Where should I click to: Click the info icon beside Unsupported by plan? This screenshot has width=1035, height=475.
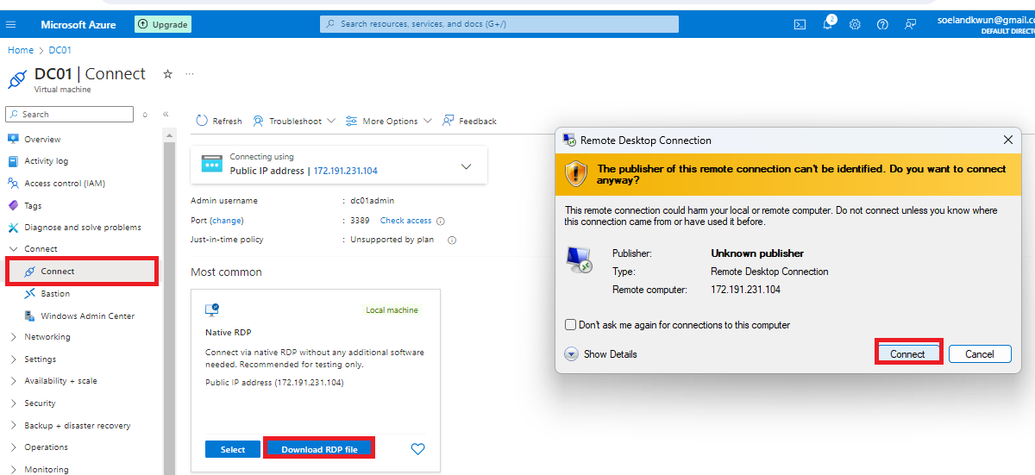[451, 241]
